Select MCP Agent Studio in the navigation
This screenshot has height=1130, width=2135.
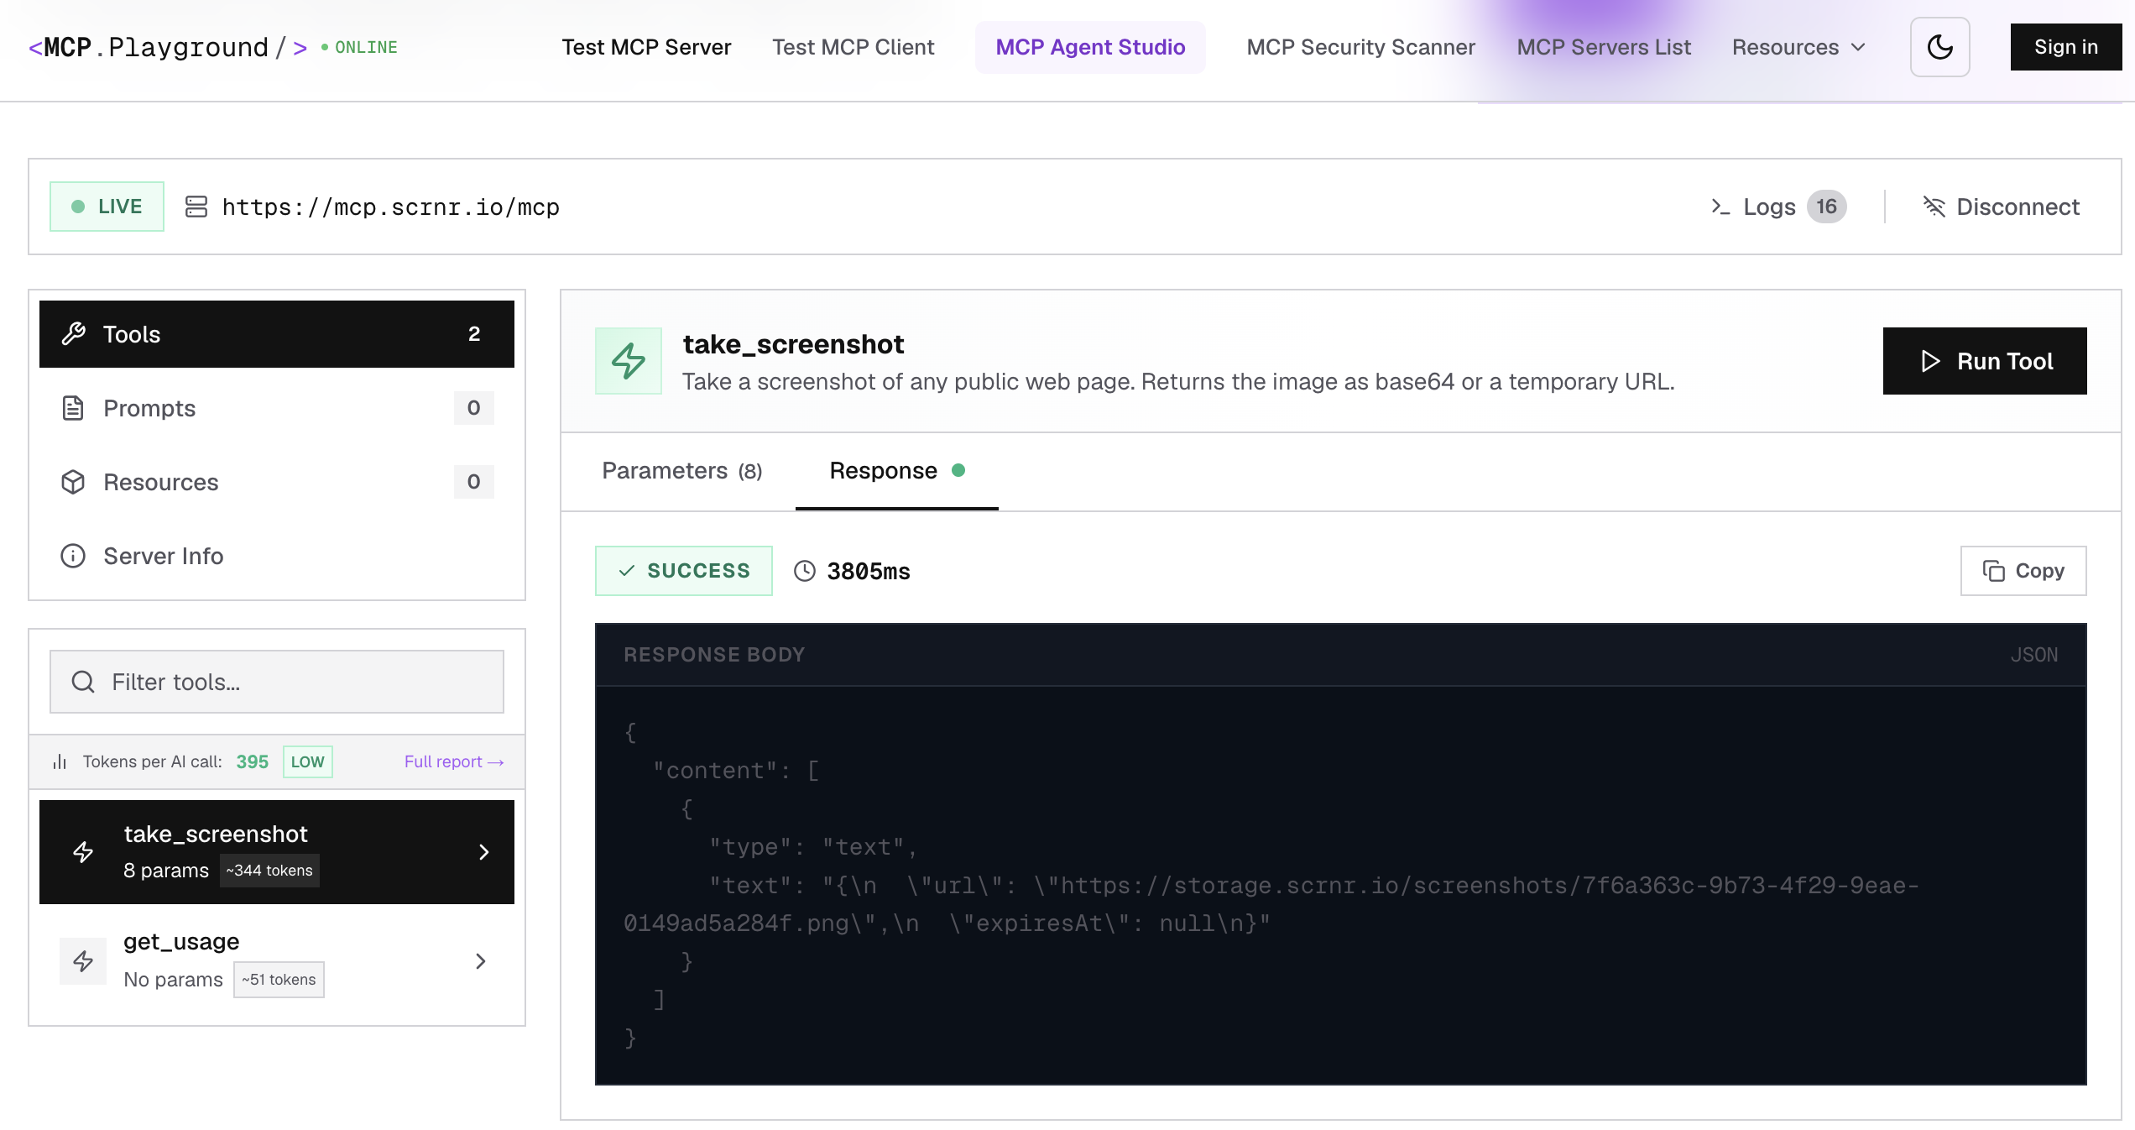point(1090,47)
